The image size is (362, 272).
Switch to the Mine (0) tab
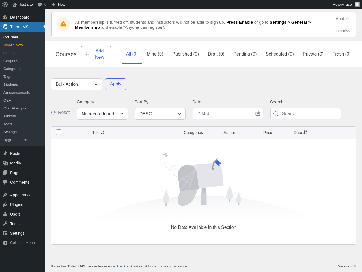tap(155, 54)
